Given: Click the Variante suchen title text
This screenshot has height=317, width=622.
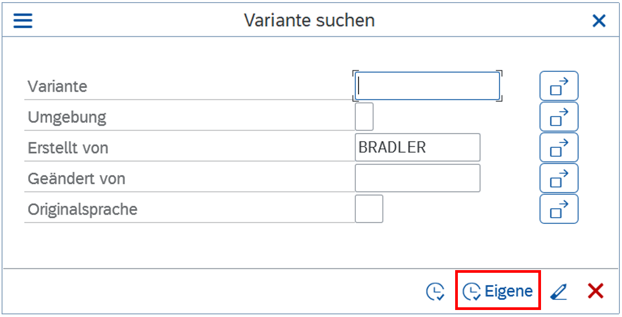Looking at the screenshot, I should 309,20.
